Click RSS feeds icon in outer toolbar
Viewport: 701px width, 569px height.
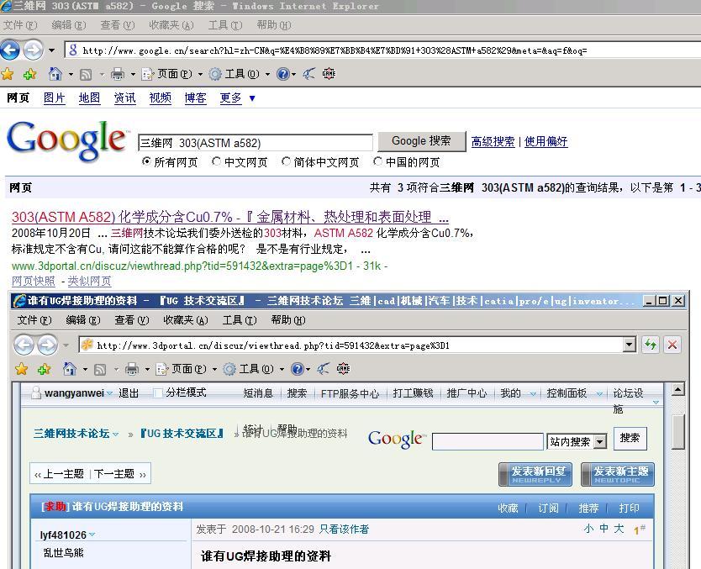pyautogui.click(x=86, y=74)
